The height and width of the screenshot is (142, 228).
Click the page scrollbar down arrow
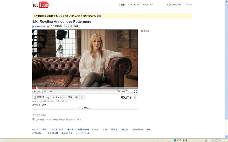click(226, 136)
